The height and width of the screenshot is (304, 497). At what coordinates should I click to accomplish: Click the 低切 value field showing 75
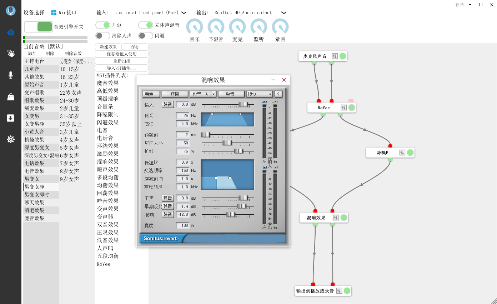pyautogui.click(x=182, y=115)
